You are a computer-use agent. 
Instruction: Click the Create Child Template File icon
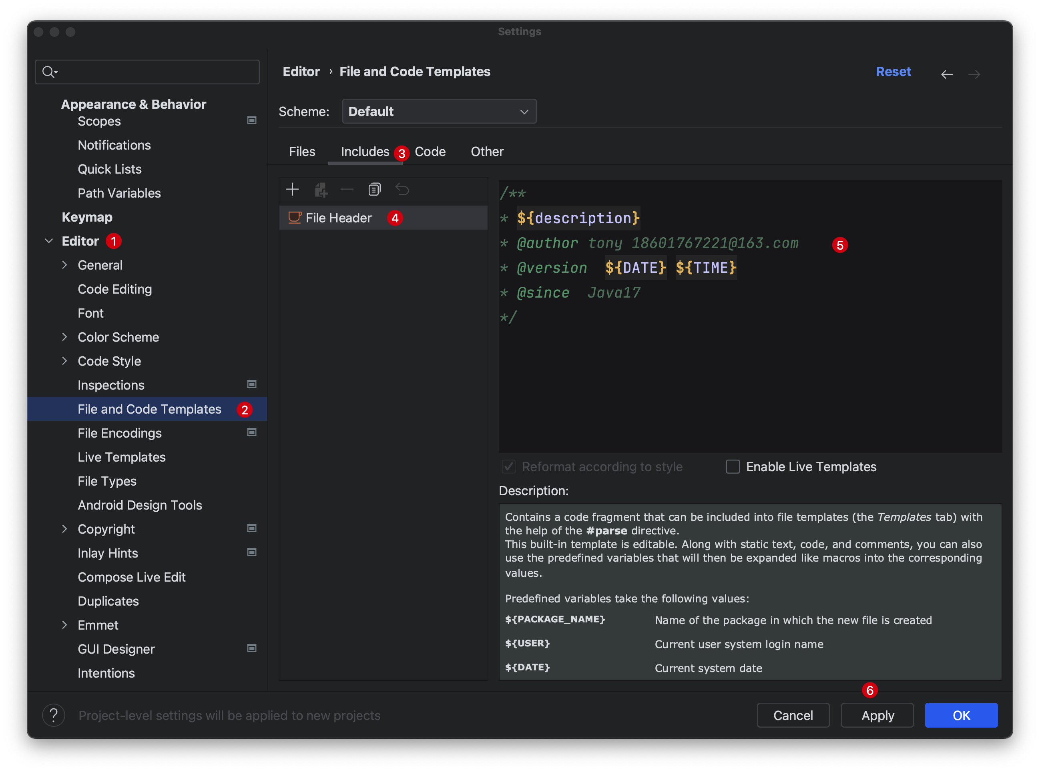click(321, 189)
